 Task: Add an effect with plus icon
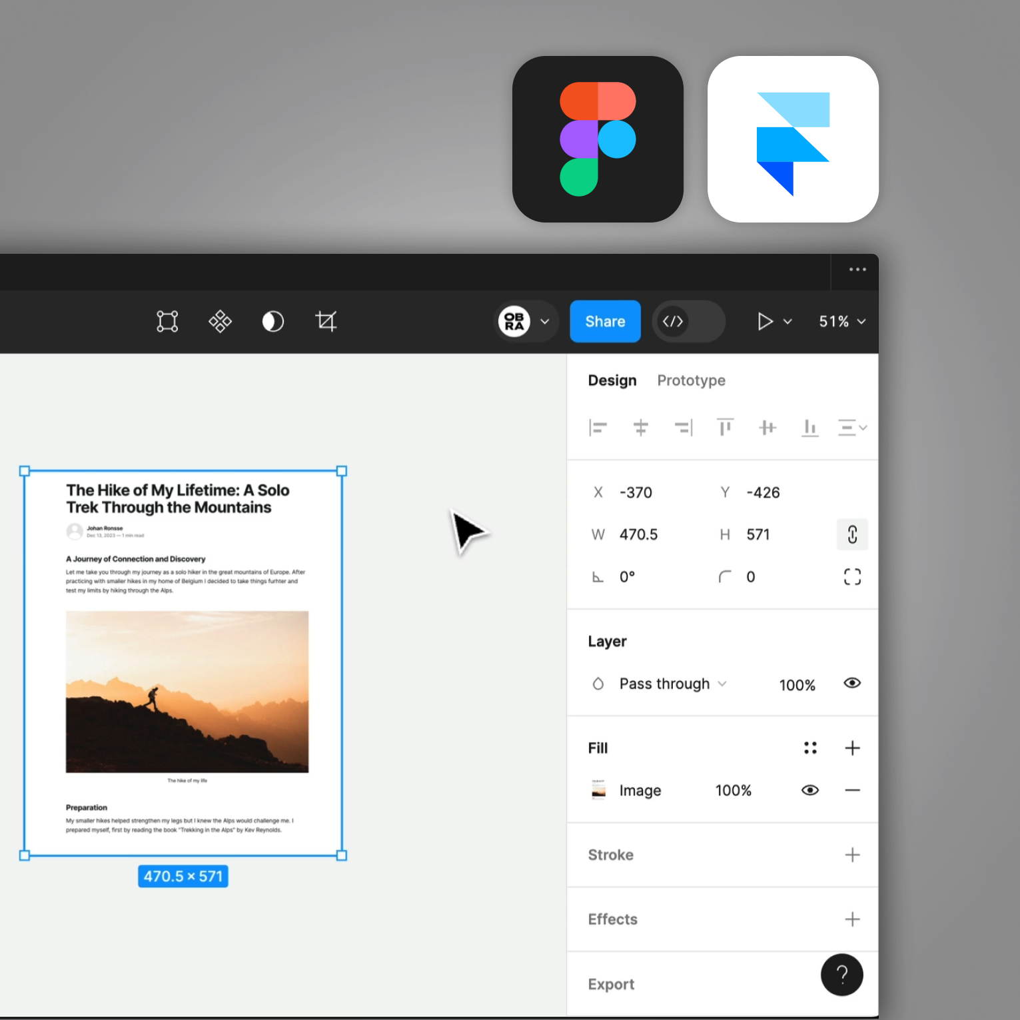point(852,919)
